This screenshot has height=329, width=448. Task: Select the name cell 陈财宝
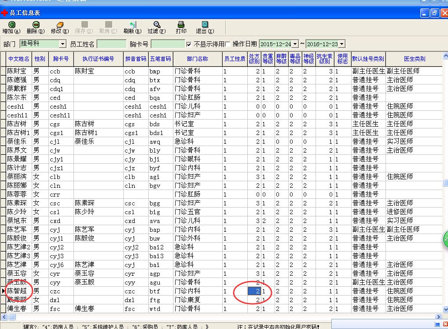coord(19,71)
